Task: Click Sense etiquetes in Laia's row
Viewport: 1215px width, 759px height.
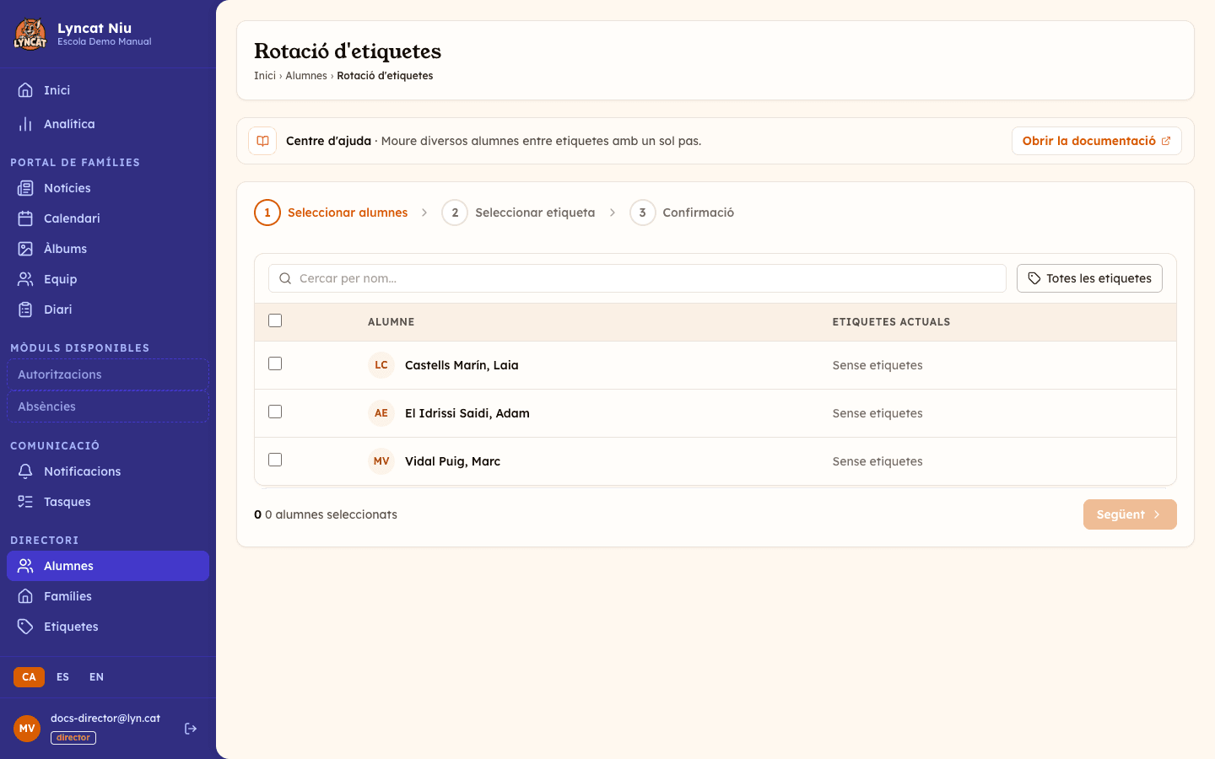Action: (877, 365)
